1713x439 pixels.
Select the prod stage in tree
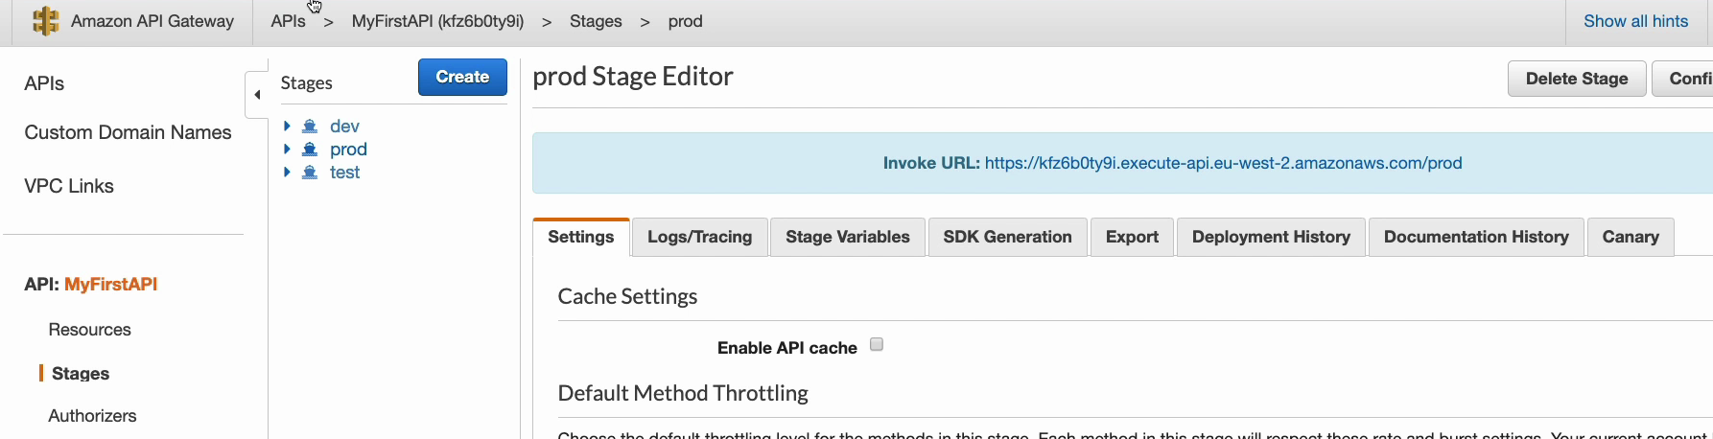(x=348, y=150)
